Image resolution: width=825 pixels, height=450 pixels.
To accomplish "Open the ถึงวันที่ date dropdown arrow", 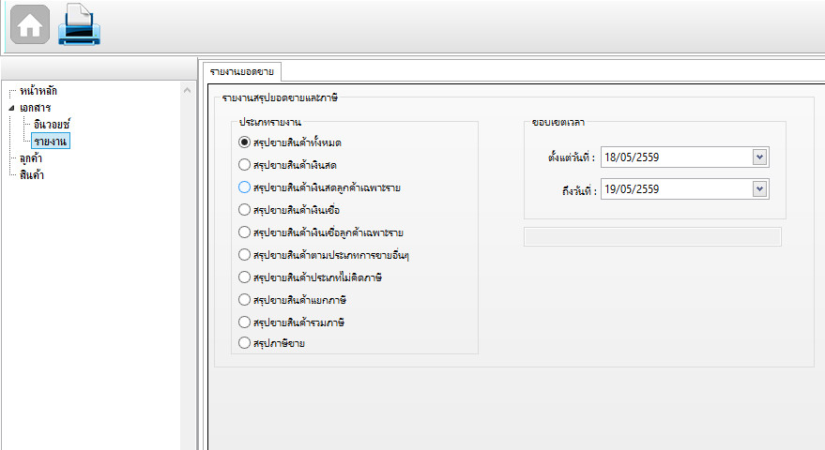I will tap(759, 189).
